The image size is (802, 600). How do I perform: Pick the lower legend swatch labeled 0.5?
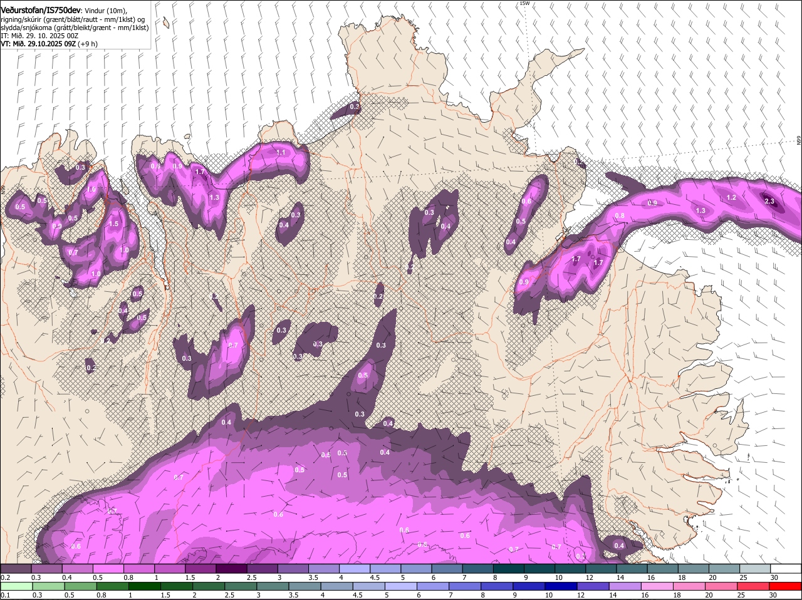coord(80,586)
